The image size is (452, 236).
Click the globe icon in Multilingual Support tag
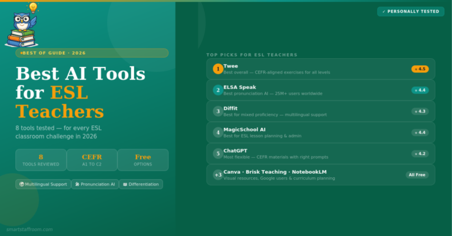click(22, 184)
